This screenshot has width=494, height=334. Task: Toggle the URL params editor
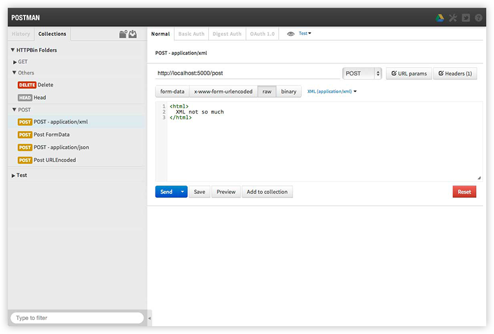point(409,73)
